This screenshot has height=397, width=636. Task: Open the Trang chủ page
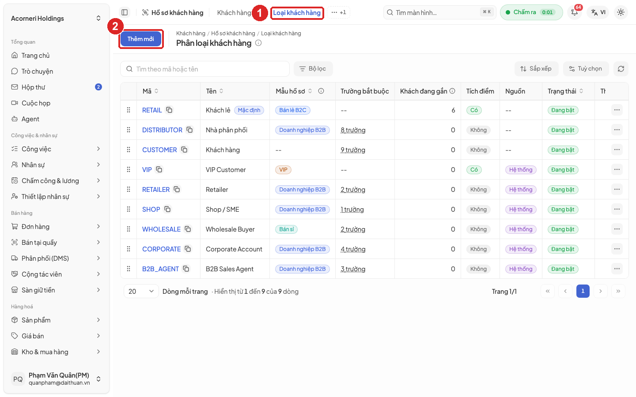(57, 56)
